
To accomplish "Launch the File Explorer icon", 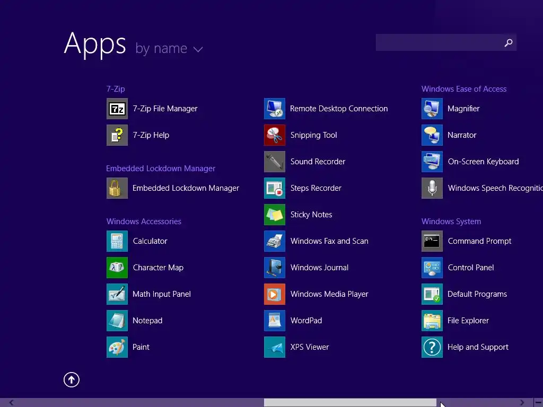I will (432, 321).
